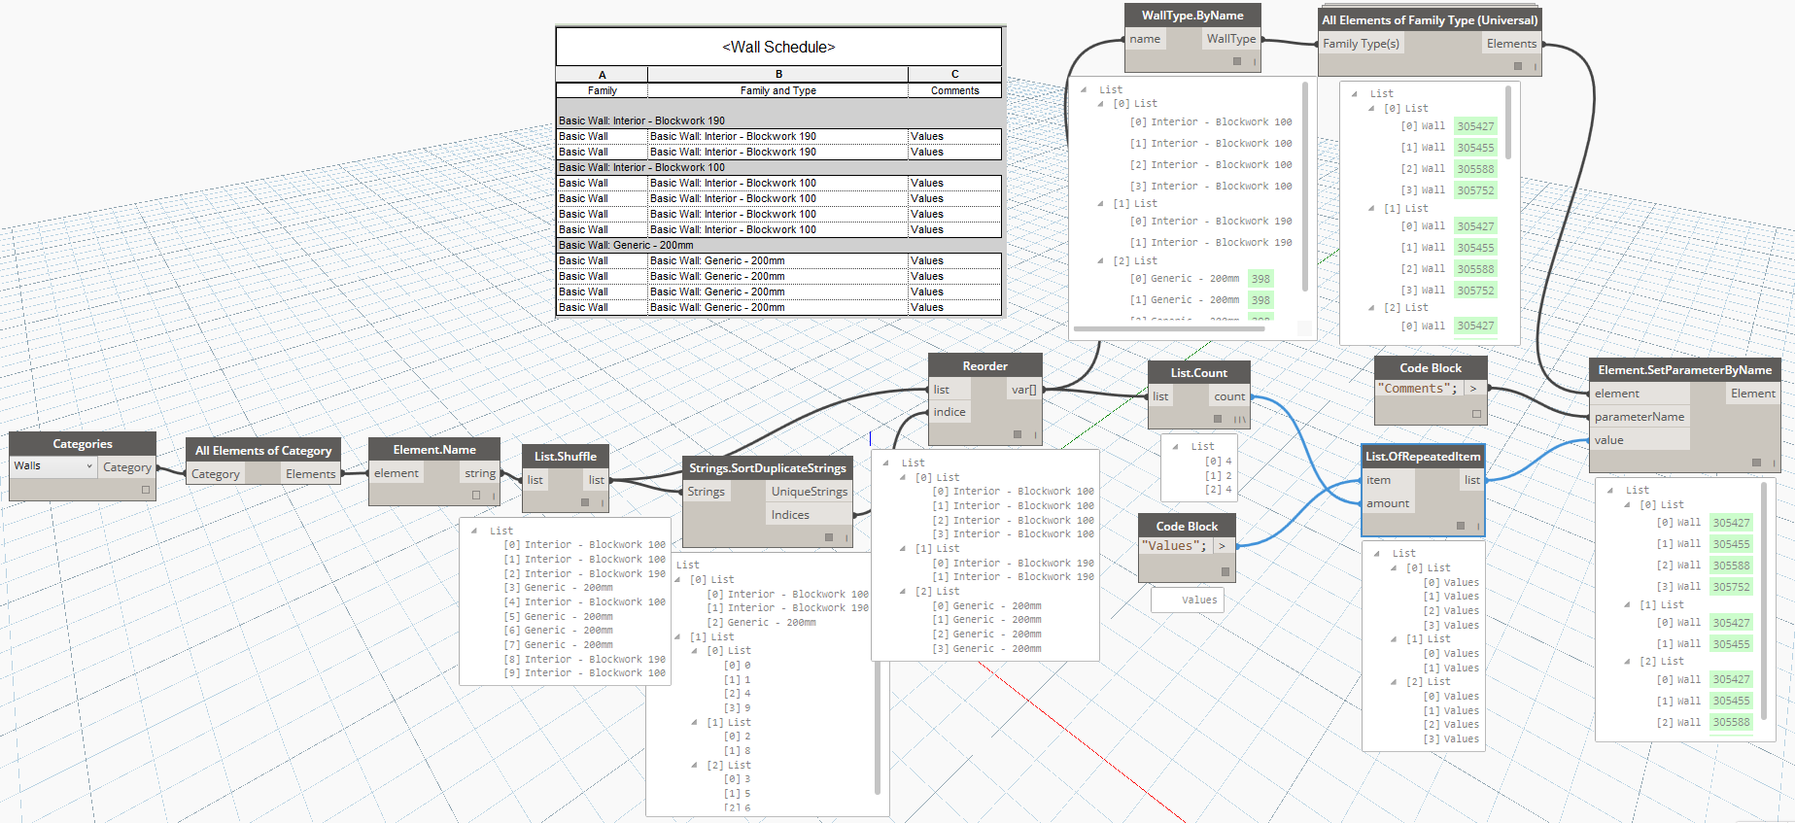Collapse root List in List.Count preview
Image resolution: width=1795 pixels, height=823 pixels.
click(x=1176, y=446)
